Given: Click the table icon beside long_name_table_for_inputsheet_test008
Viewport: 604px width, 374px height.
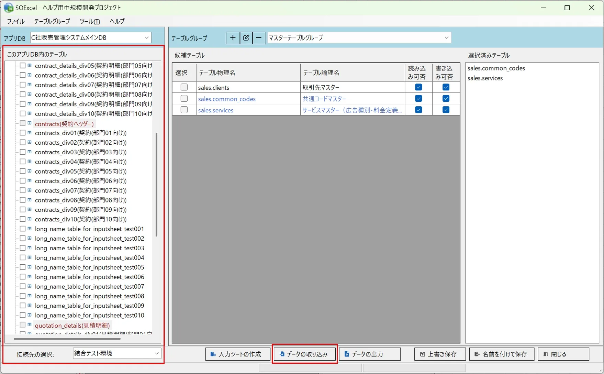Looking at the screenshot, I should tap(30, 296).
